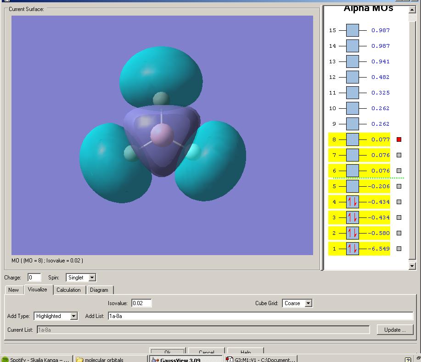Click the Spotify icon in the taskbar
This screenshot has width=421, height=362.
click(5, 360)
